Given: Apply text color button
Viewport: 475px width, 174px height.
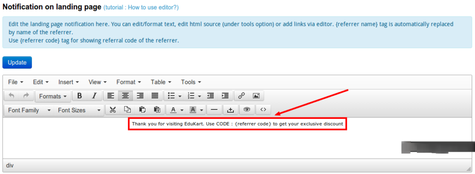Looking at the screenshot, I should click(x=173, y=110).
